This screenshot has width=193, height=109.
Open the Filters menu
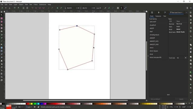36,5
